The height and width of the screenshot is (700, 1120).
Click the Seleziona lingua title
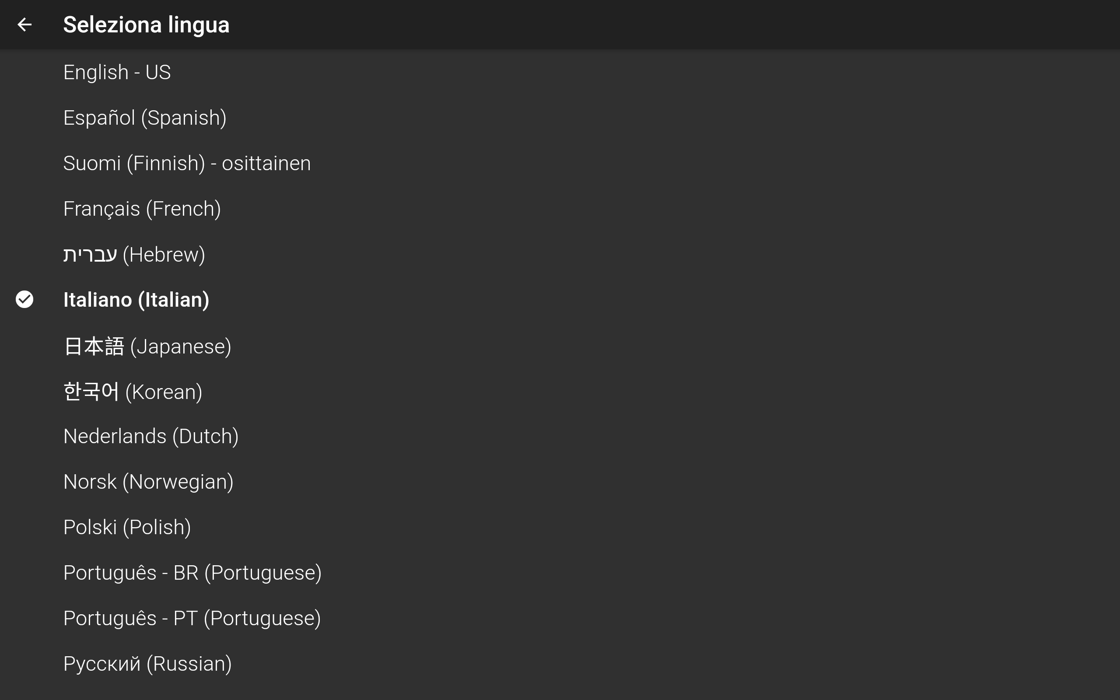click(x=146, y=25)
